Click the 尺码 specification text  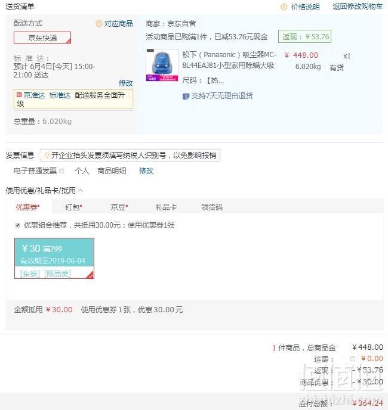[x=203, y=80]
